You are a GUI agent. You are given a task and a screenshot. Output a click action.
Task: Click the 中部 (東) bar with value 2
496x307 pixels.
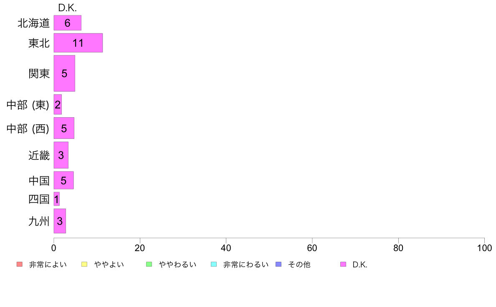click(58, 104)
